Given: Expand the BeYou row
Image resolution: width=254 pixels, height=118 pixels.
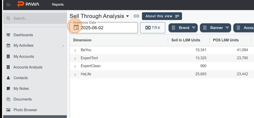Looking at the screenshot, I should point(75,50).
